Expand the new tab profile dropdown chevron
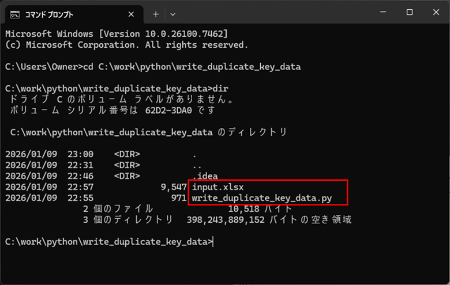450x285 pixels. [x=172, y=13]
